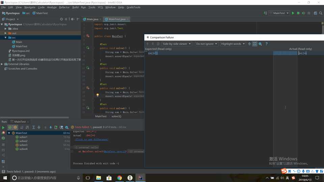
Task: Open the VCS menu
Action: (100, 7)
